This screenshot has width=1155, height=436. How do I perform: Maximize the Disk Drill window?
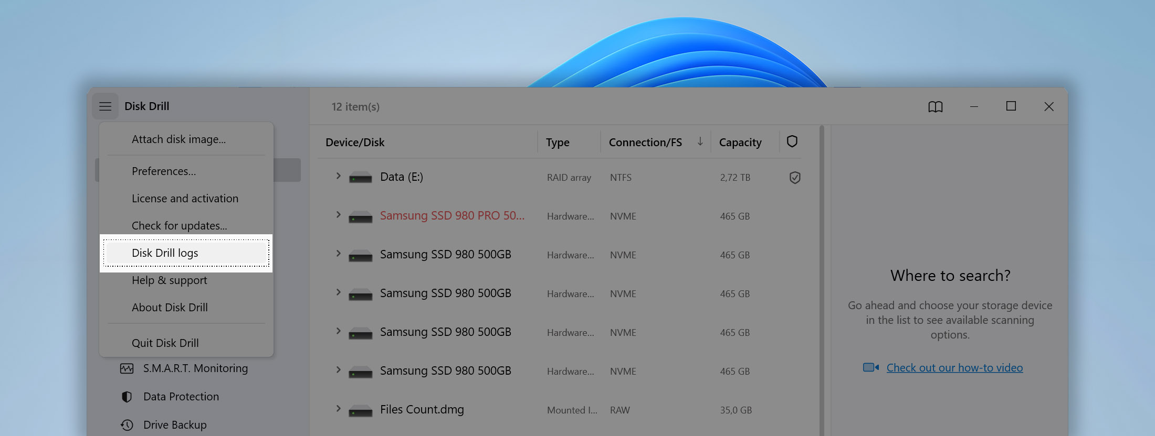click(1011, 106)
